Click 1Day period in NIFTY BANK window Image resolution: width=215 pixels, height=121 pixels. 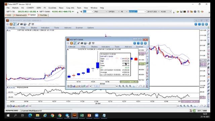point(83,47)
